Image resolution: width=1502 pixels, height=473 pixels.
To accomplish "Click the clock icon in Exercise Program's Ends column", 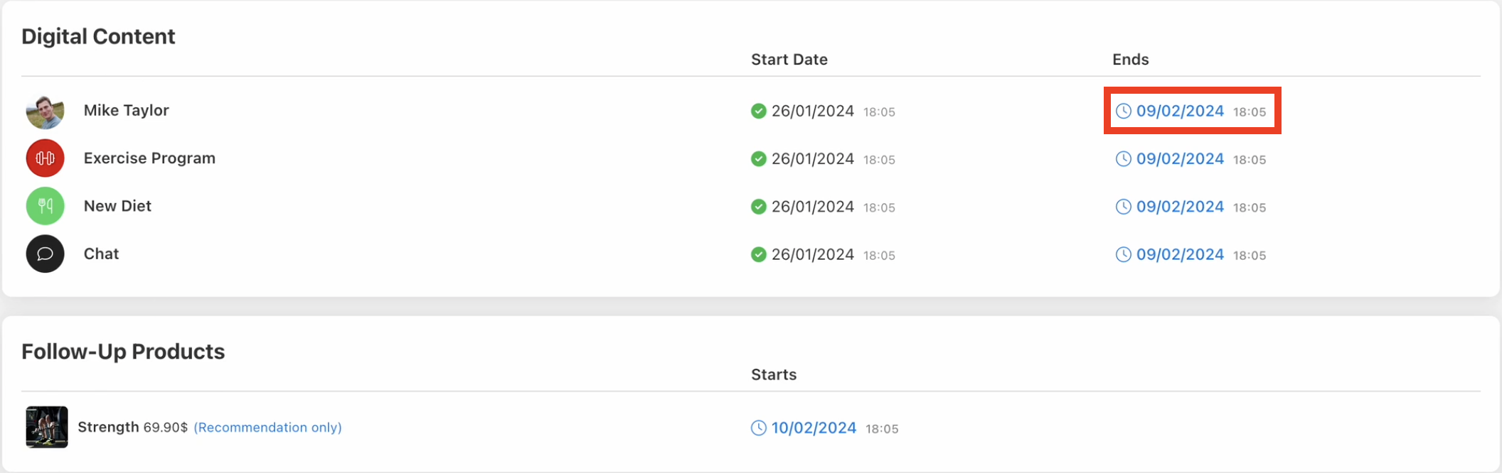I will 1123,158.
